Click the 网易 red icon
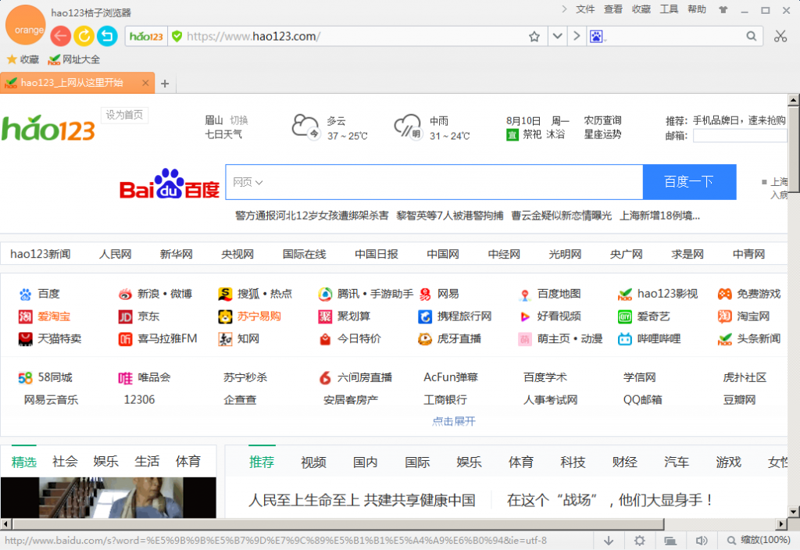The height and width of the screenshot is (550, 800). [425, 295]
